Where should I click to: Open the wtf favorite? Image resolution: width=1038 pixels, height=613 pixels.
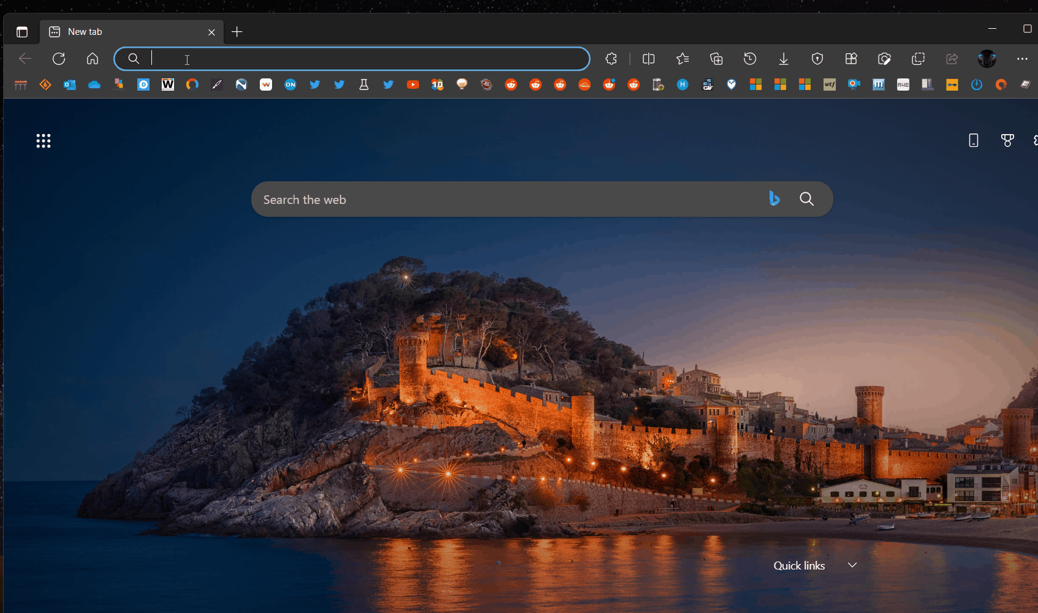coord(830,85)
